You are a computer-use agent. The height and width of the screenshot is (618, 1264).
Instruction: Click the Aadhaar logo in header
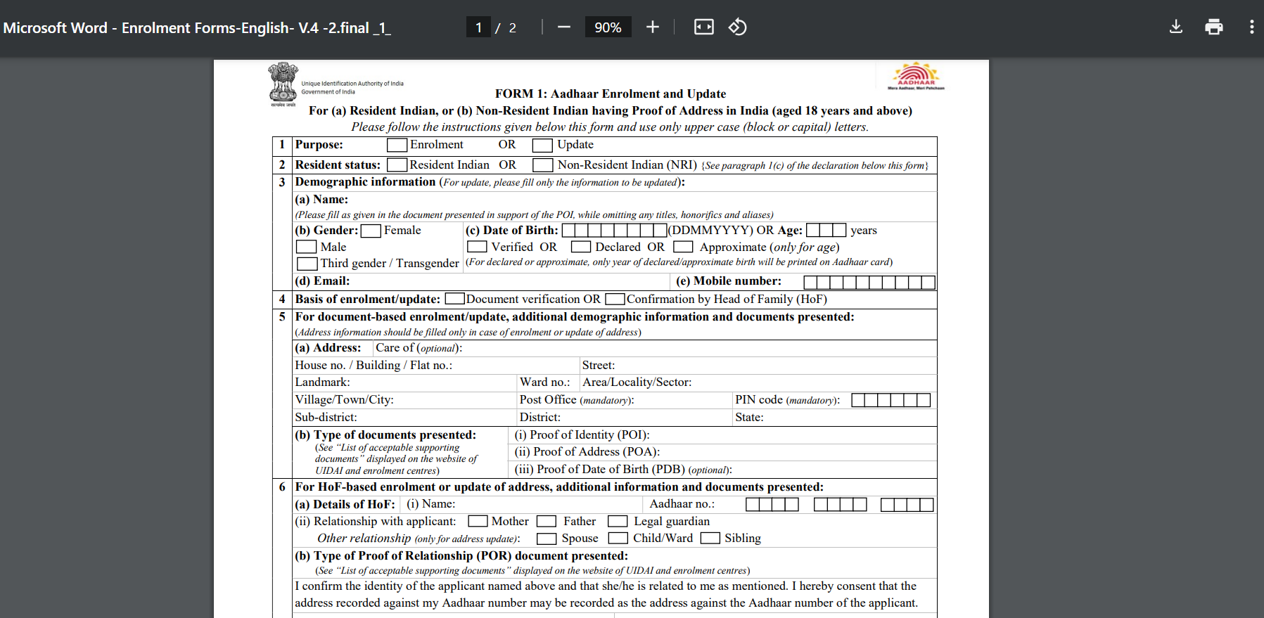click(916, 76)
